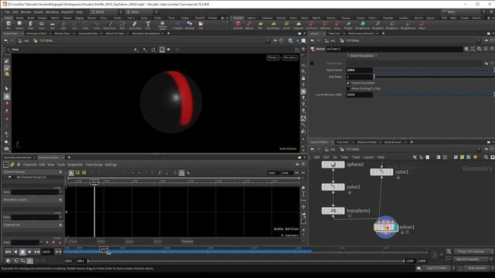Click the Key All Channels button
Viewport: 495px width, 278px height.
click(469, 259)
